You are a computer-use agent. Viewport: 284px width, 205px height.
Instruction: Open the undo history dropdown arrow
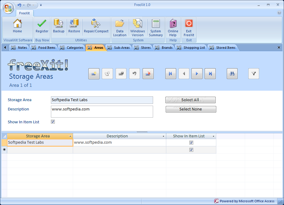[x=24, y=5]
